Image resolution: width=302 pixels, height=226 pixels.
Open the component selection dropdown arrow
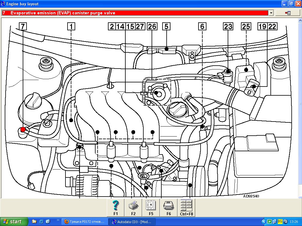pyautogui.click(x=271, y=13)
